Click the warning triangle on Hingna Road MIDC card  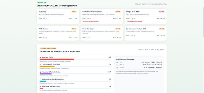(x=127, y=21)
